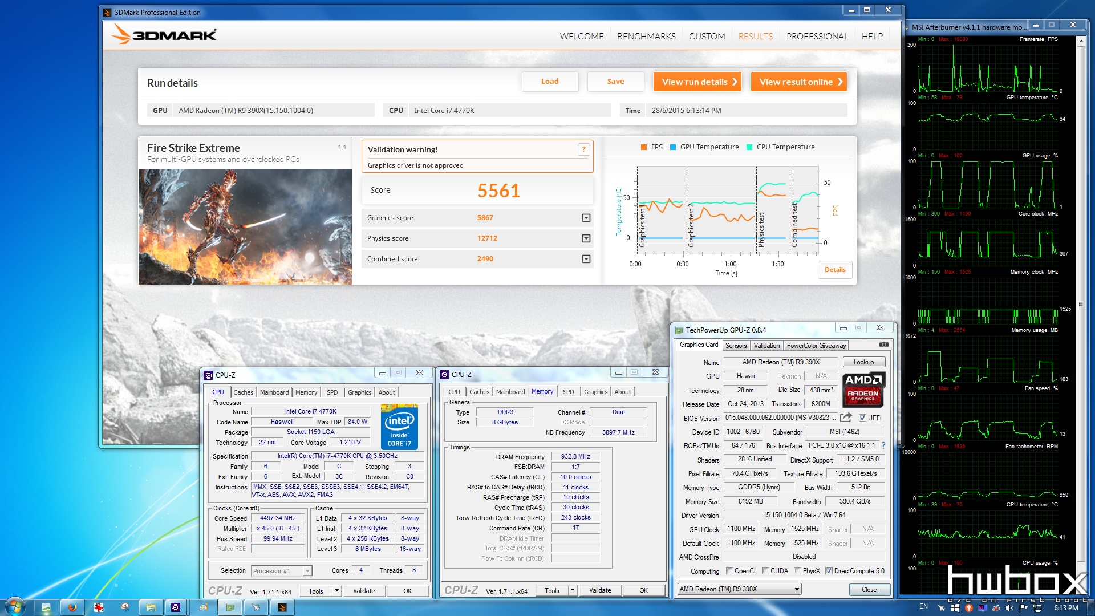1095x616 pixels.
Task: Click the Details button under the chart
Action: pos(835,270)
